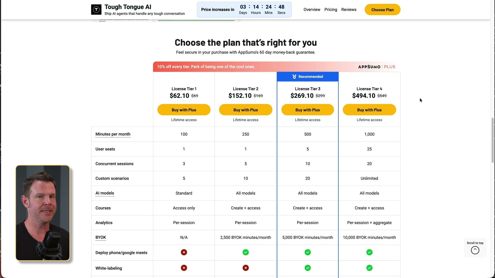Image resolution: width=495 pixels, height=278 pixels.
Task: Click the presenter webcam video thumbnail
Action: [x=43, y=213]
